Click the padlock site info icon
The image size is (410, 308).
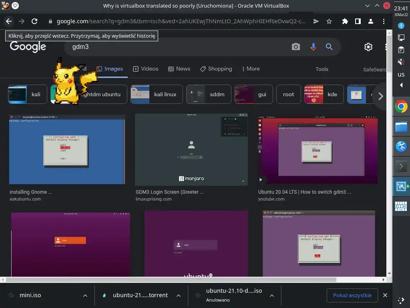(x=50, y=21)
